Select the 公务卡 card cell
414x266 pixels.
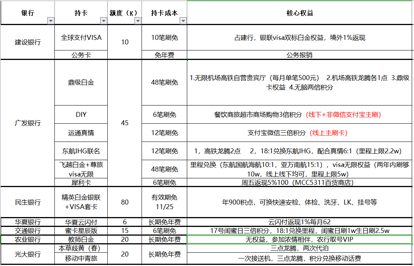[x=81, y=55]
